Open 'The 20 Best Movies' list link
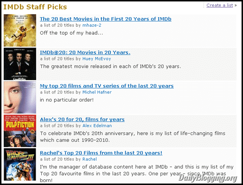 pos(106,19)
